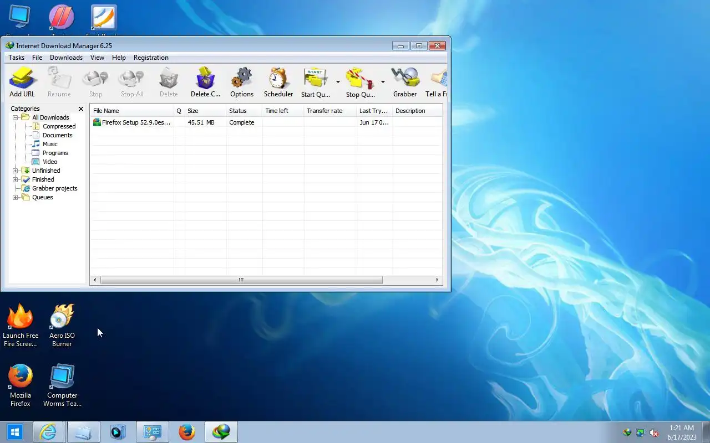
Task: Sort by Description column header
Action: pyautogui.click(x=417, y=111)
